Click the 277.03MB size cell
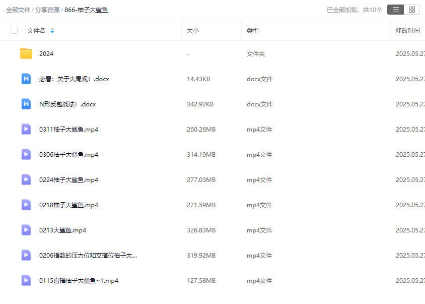The image size is (425, 304). coord(201,180)
